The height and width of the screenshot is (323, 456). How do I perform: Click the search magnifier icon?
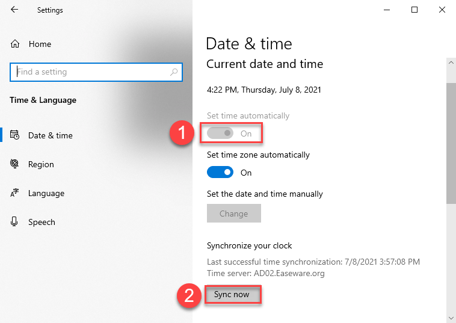pos(174,72)
